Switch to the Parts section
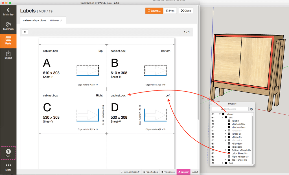Viewport: 289px width, 175px height. click(8, 41)
